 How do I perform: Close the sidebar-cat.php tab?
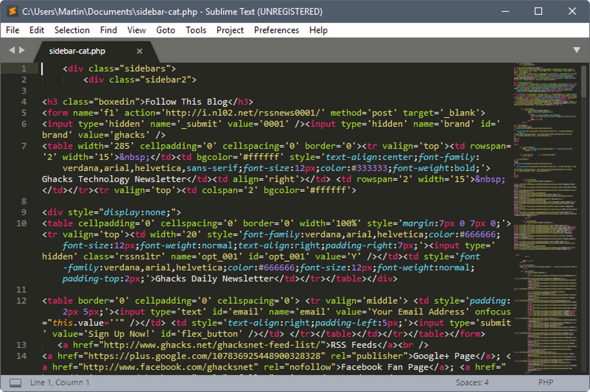click(x=140, y=51)
